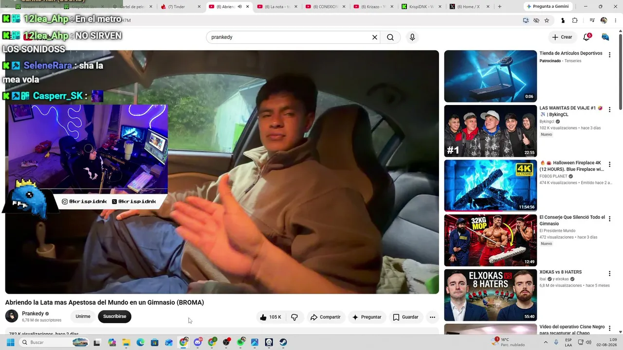Click the Windows taskbar Buscar search box
Image resolution: width=623 pixels, height=350 pixels.
(x=54, y=342)
